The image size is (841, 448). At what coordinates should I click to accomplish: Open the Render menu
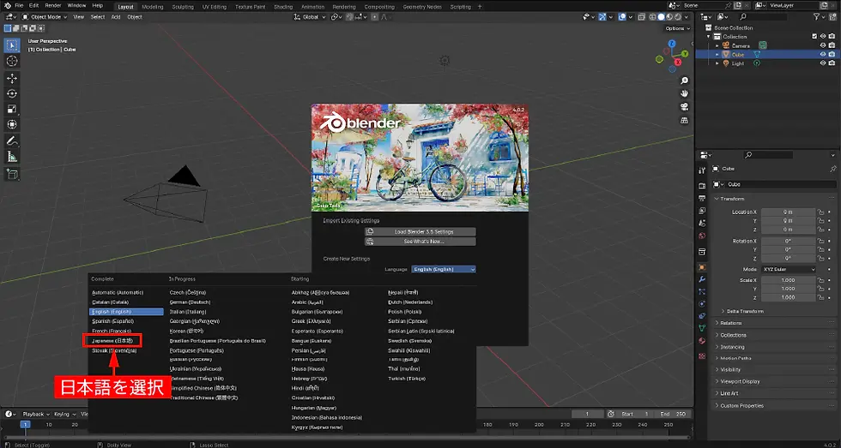coord(53,5)
